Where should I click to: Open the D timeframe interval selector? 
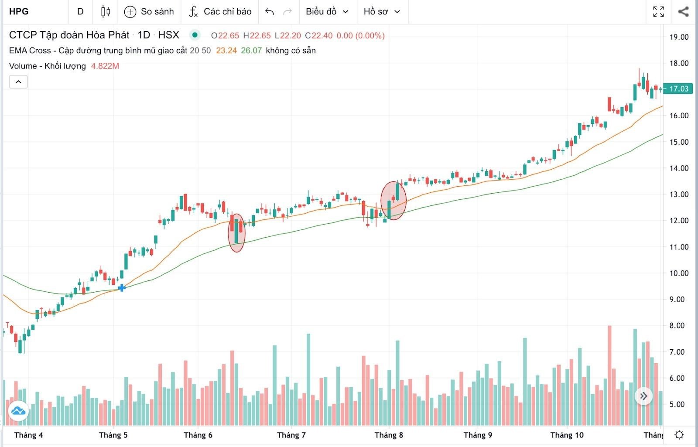(80, 12)
